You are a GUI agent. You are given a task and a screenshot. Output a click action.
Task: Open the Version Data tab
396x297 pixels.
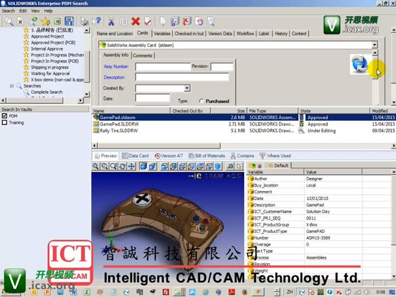pos(220,34)
